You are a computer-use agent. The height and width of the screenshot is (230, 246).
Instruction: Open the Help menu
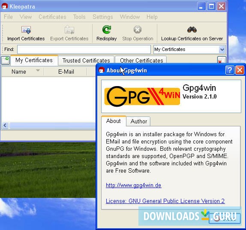click(152, 17)
